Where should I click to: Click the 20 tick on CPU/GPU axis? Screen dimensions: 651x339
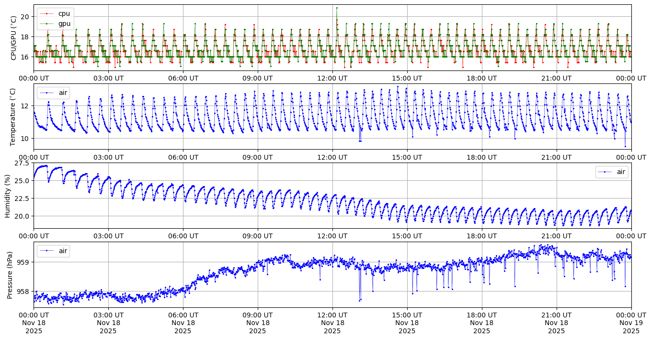pyautogui.click(x=26, y=17)
